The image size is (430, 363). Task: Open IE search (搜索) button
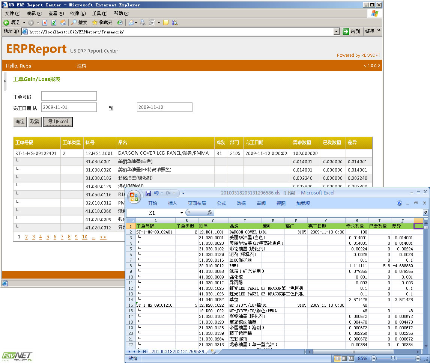click(79, 23)
